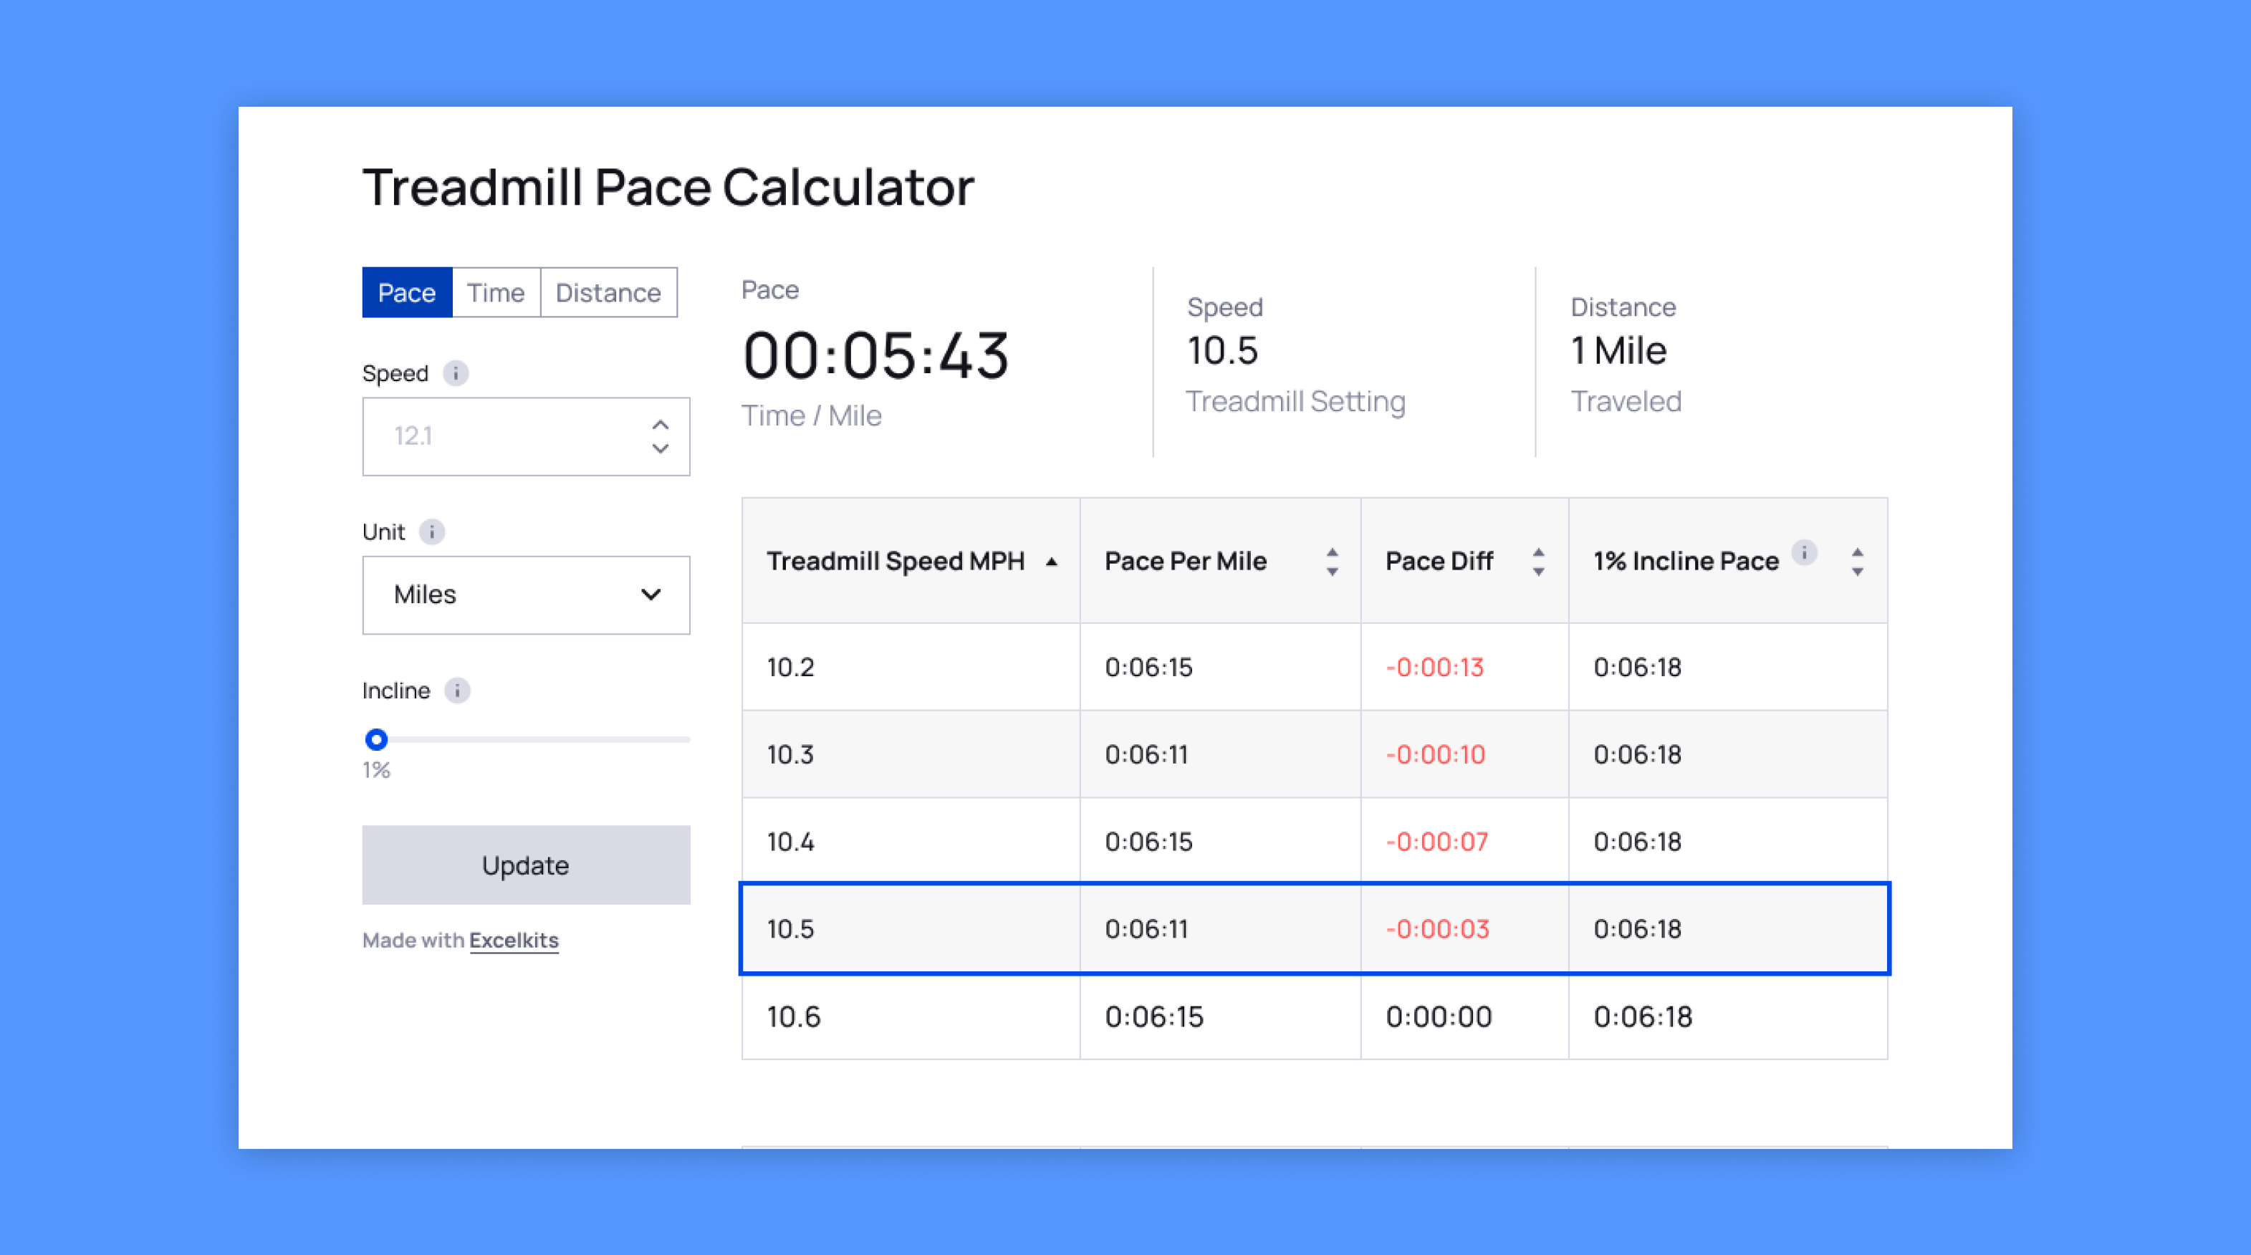2251x1255 pixels.
Task: Switch to the Distance tab
Action: (x=608, y=293)
